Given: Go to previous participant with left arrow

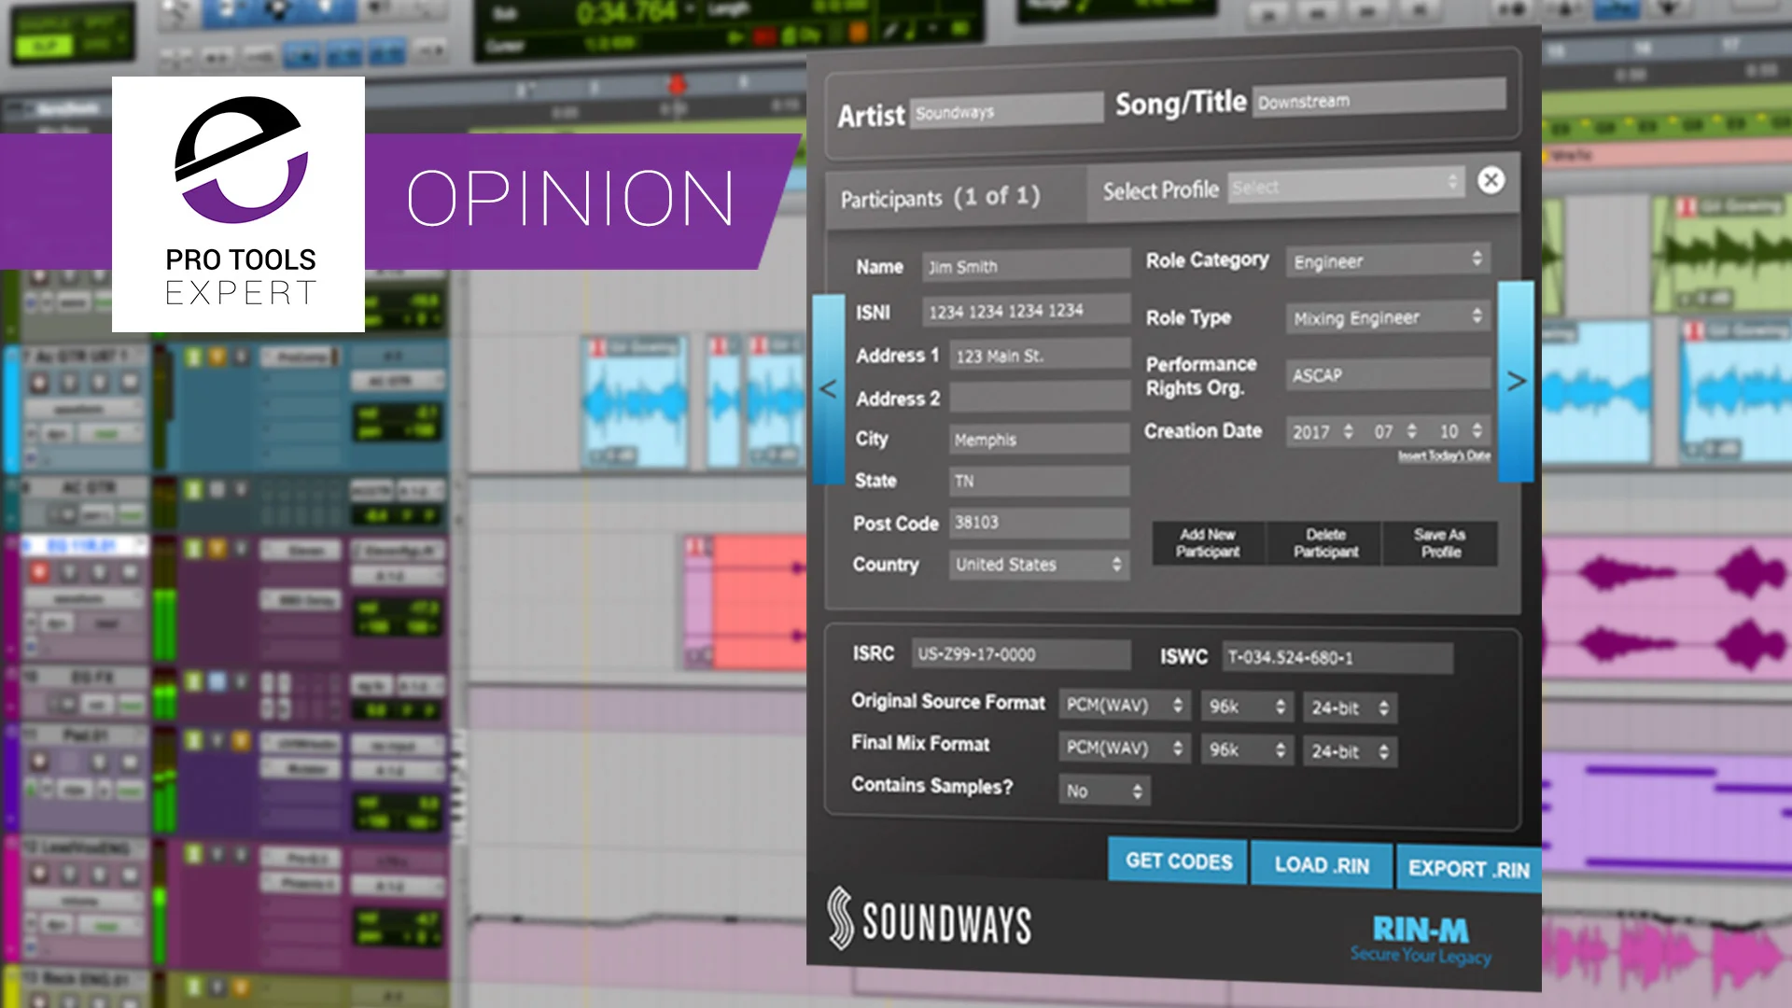Looking at the screenshot, I should click(x=828, y=388).
